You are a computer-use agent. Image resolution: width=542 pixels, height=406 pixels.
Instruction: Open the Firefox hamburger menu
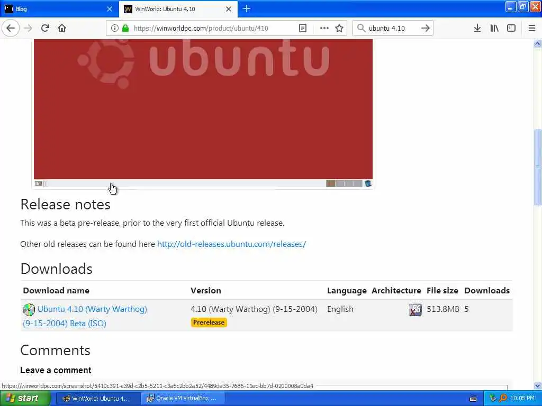pos(532,28)
